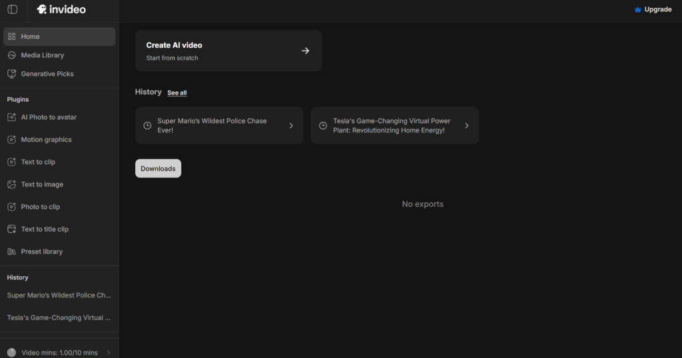Select the Text to title clip icon
The width and height of the screenshot is (682, 358).
point(11,229)
